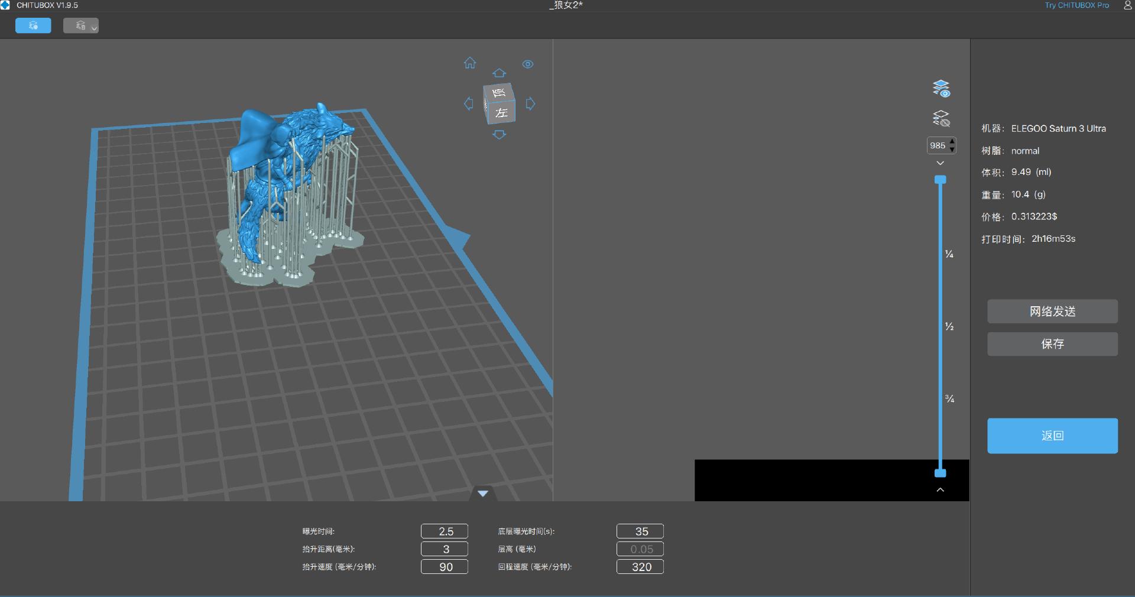Click the eye perspective icon near the navigation cube
Screen dimensions: 1135x597
tap(527, 64)
